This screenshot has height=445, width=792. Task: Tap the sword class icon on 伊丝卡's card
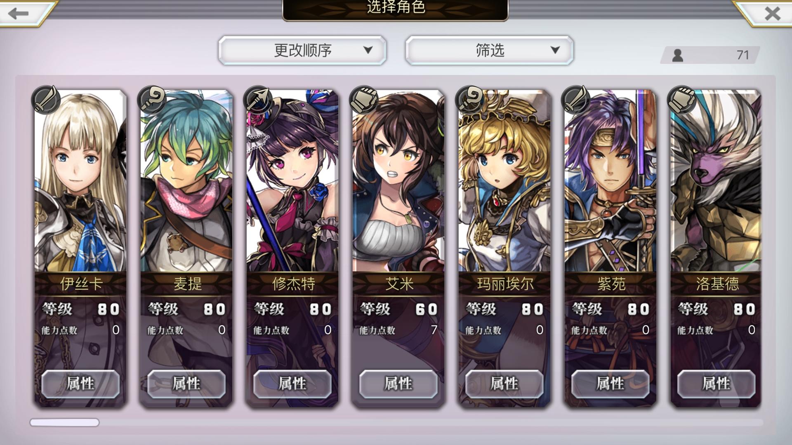(45, 100)
